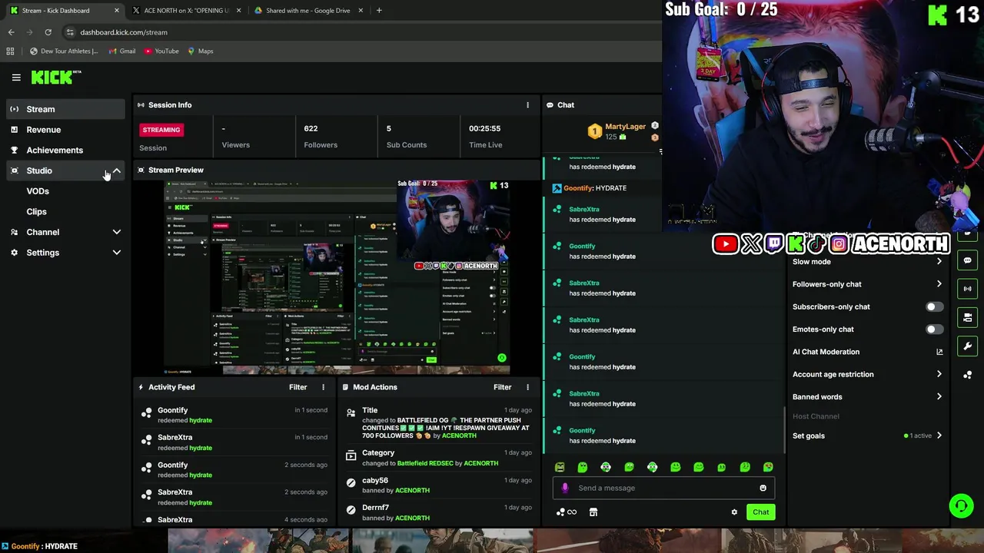
Task: Click the video camera icon in right rail
Action: [967, 317]
